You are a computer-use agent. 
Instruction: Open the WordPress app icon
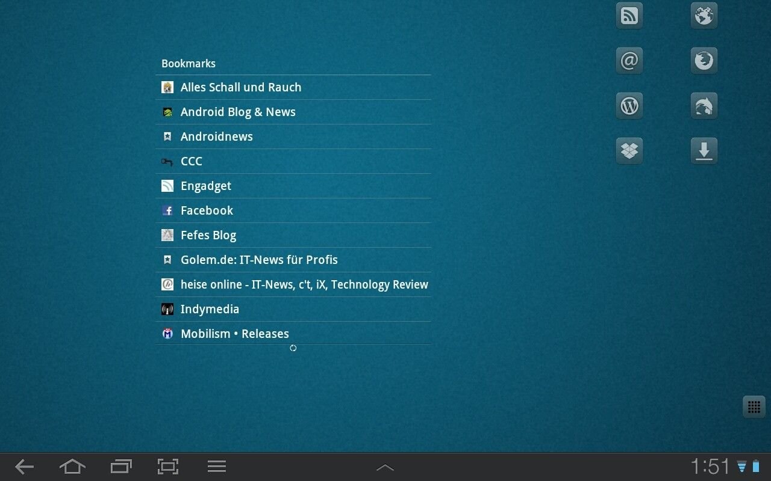point(629,106)
